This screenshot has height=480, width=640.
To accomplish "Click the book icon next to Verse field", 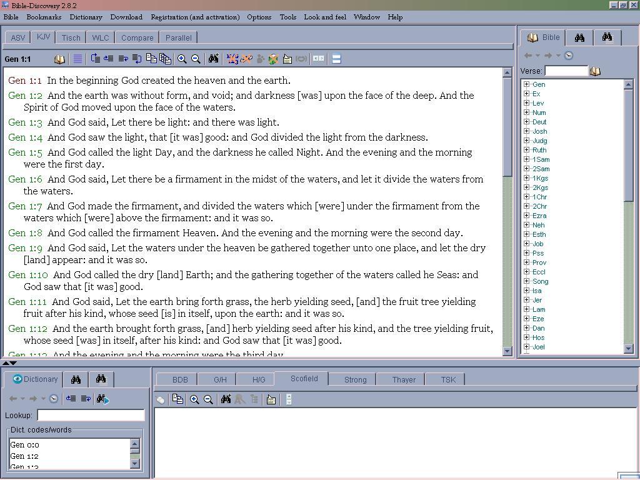I will (595, 71).
